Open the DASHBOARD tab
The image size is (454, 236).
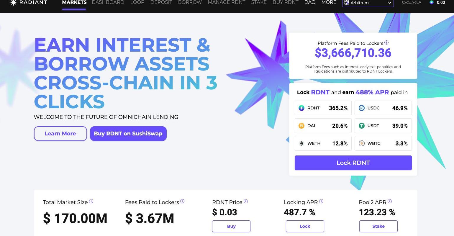108,2
